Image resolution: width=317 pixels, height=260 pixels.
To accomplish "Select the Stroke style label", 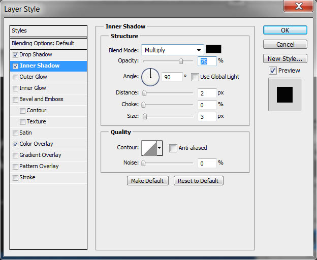I will coord(27,177).
